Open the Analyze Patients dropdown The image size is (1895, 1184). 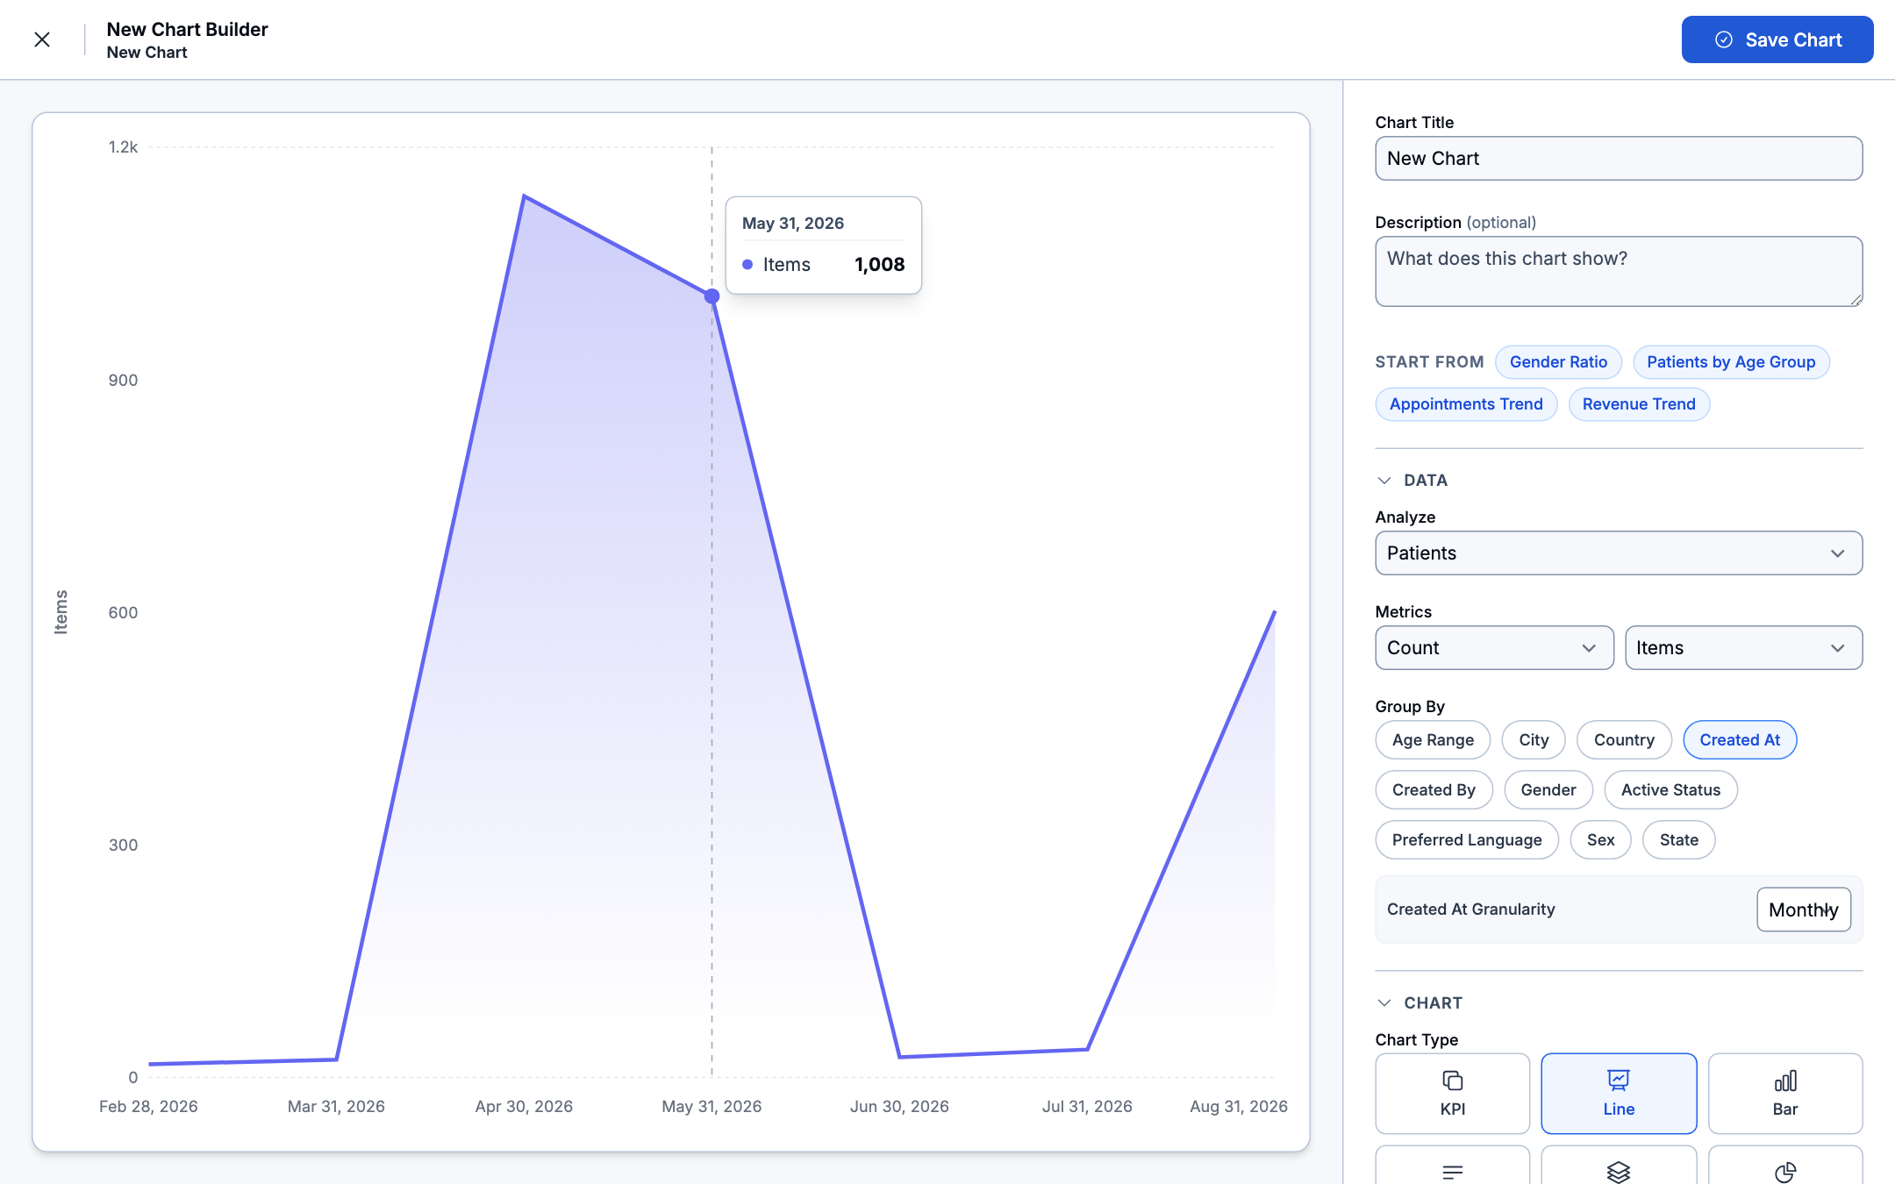click(x=1619, y=553)
